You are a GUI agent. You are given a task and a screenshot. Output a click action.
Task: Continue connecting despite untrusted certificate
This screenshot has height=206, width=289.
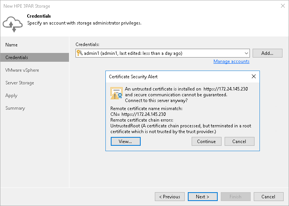pos(207,142)
